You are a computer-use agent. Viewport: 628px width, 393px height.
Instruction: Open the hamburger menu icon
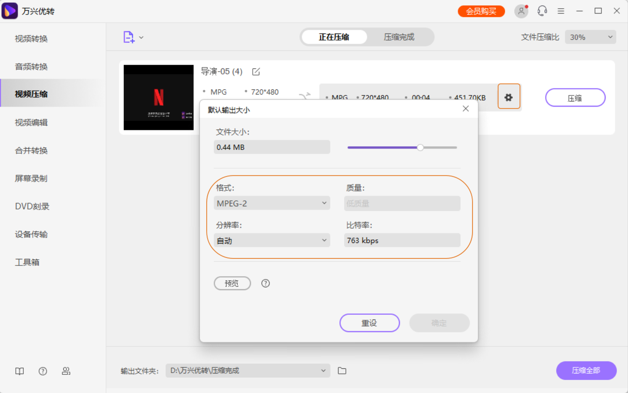[x=560, y=11]
